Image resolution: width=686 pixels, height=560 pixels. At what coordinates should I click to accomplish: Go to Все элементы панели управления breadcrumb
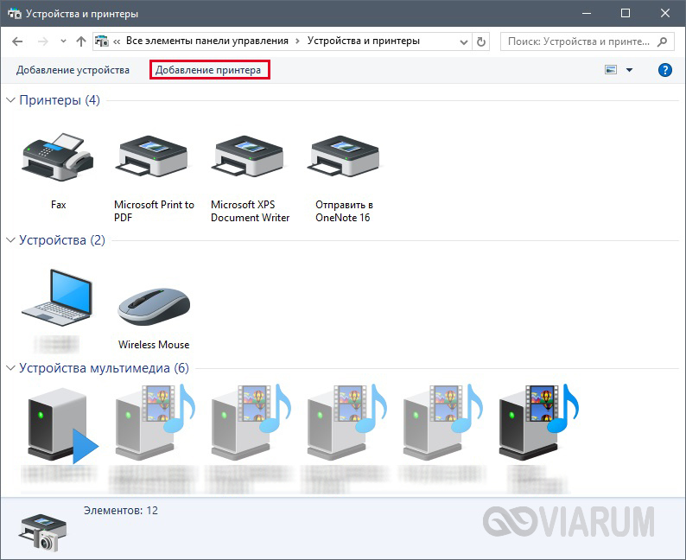[x=206, y=41]
